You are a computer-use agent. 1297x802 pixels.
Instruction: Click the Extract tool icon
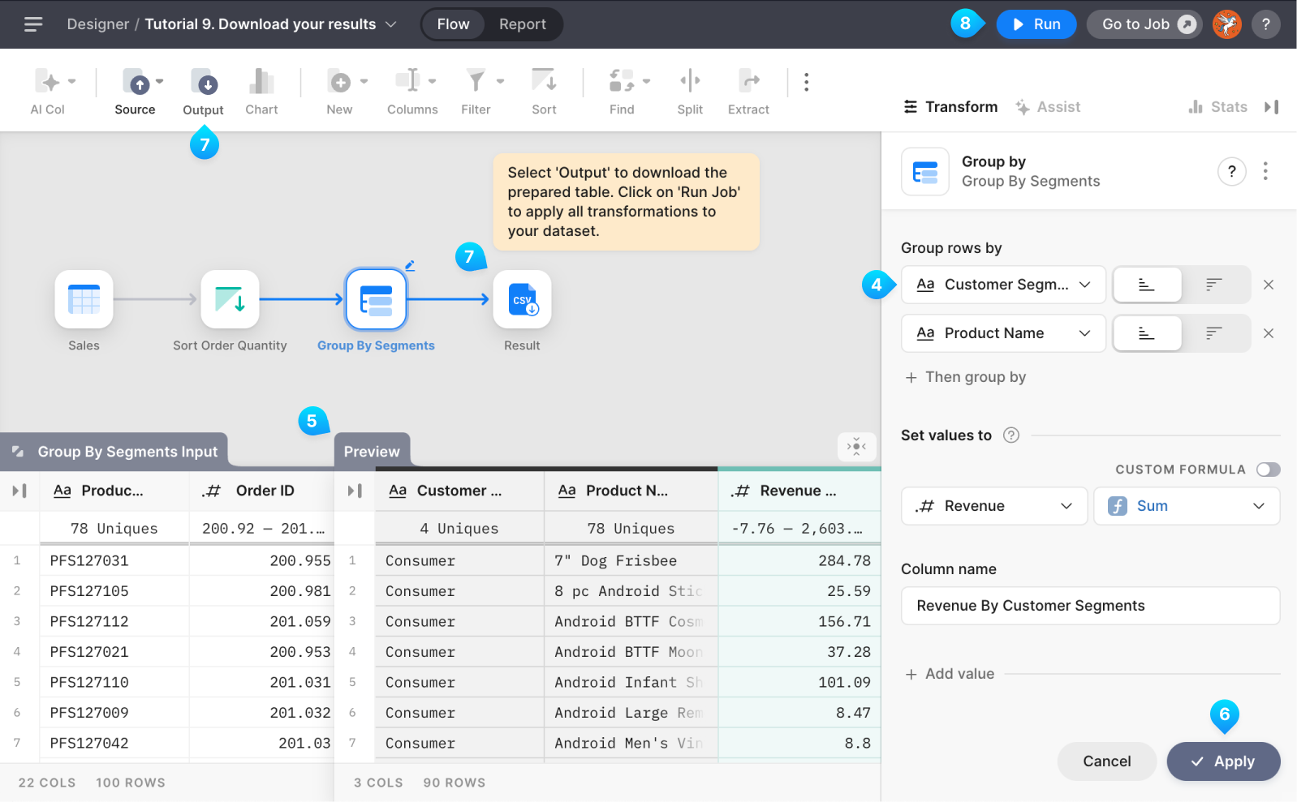tap(748, 81)
